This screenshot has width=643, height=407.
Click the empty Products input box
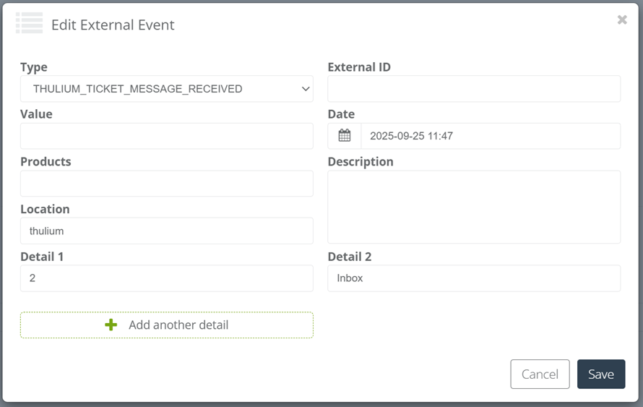tap(166, 184)
